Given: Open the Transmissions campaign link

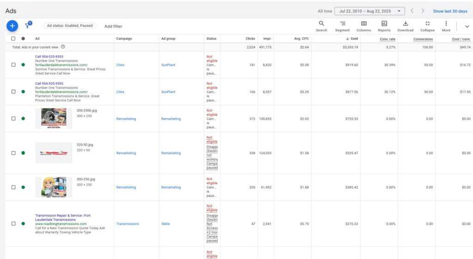Looking at the screenshot, I should (x=127, y=224).
